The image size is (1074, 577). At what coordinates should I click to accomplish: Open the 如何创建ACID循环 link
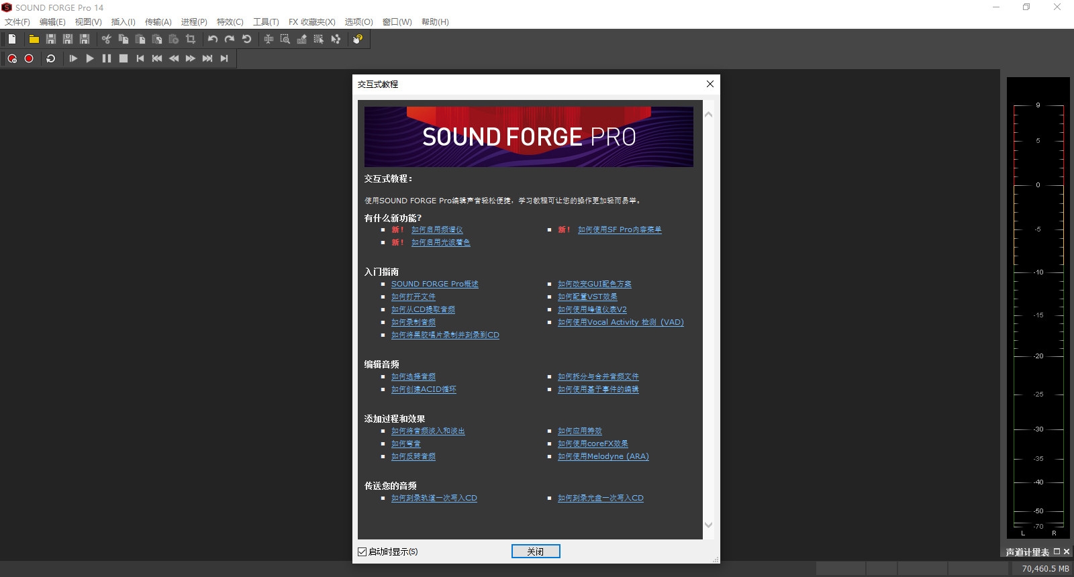424,389
